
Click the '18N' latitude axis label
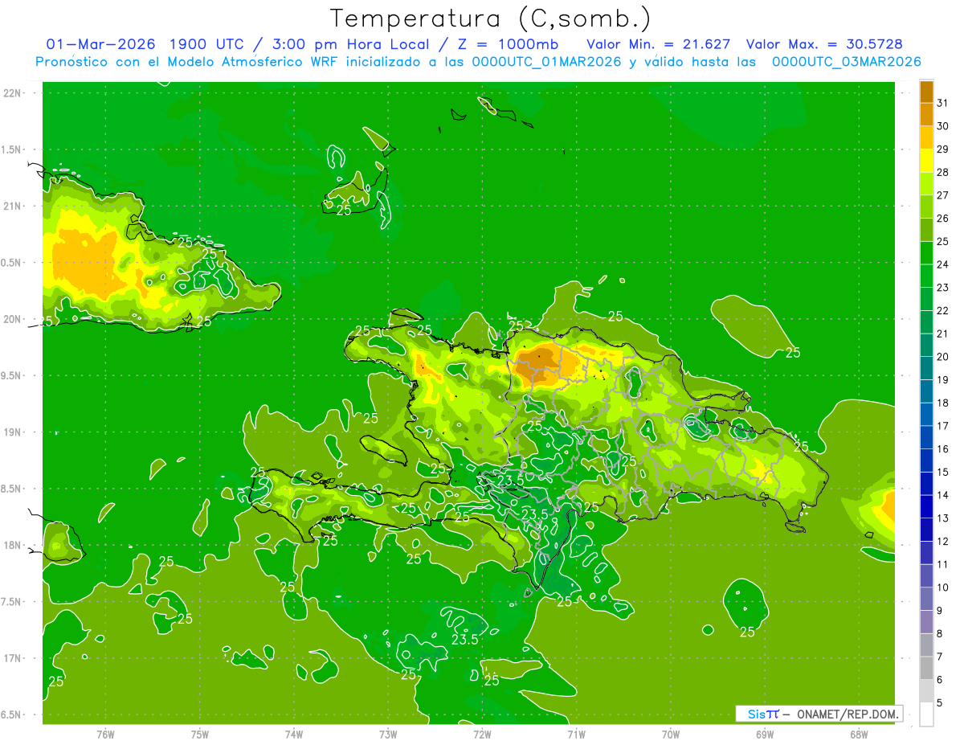[13, 545]
